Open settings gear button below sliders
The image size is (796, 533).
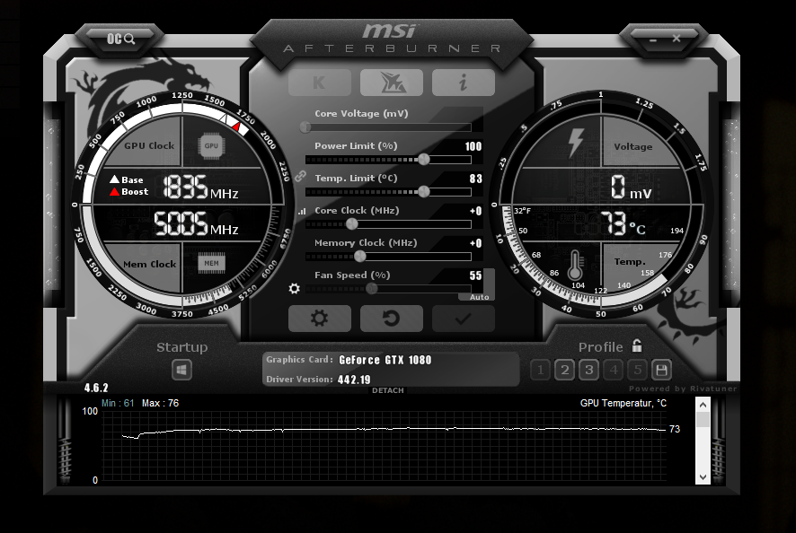[x=319, y=319]
